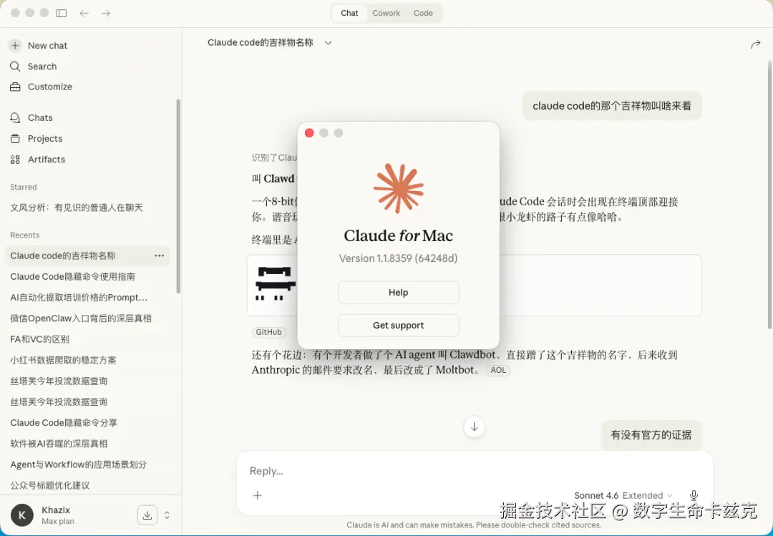The image size is (773, 536).
Task: Go back with the left arrow
Action: [x=84, y=14]
